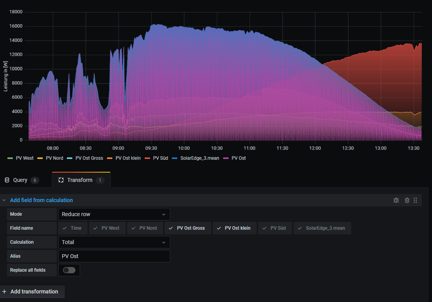Click the transform icon in Transform tab
The image size is (432, 302).
[61, 180]
